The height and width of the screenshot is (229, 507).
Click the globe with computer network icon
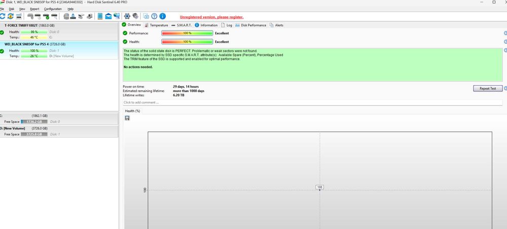click(x=117, y=16)
